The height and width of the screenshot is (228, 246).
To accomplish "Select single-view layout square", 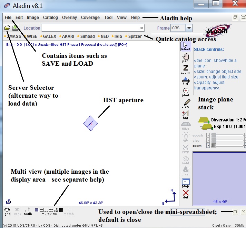I will coord(37,210).
